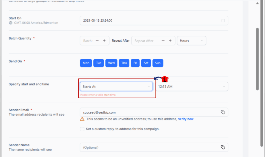Open calendar icon in Start On field
The width and height of the screenshot is (265, 157).
pyautogui.click(x=223, y=21)
